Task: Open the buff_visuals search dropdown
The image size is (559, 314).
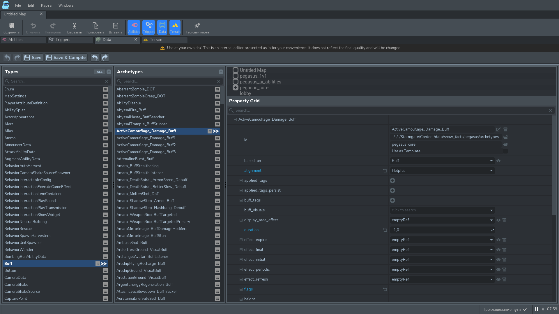Action: coord(442,210)
